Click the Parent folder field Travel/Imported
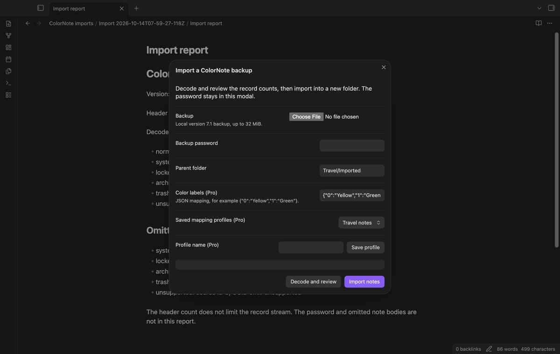This screenshot has height=354, width=560. [352, 170]
